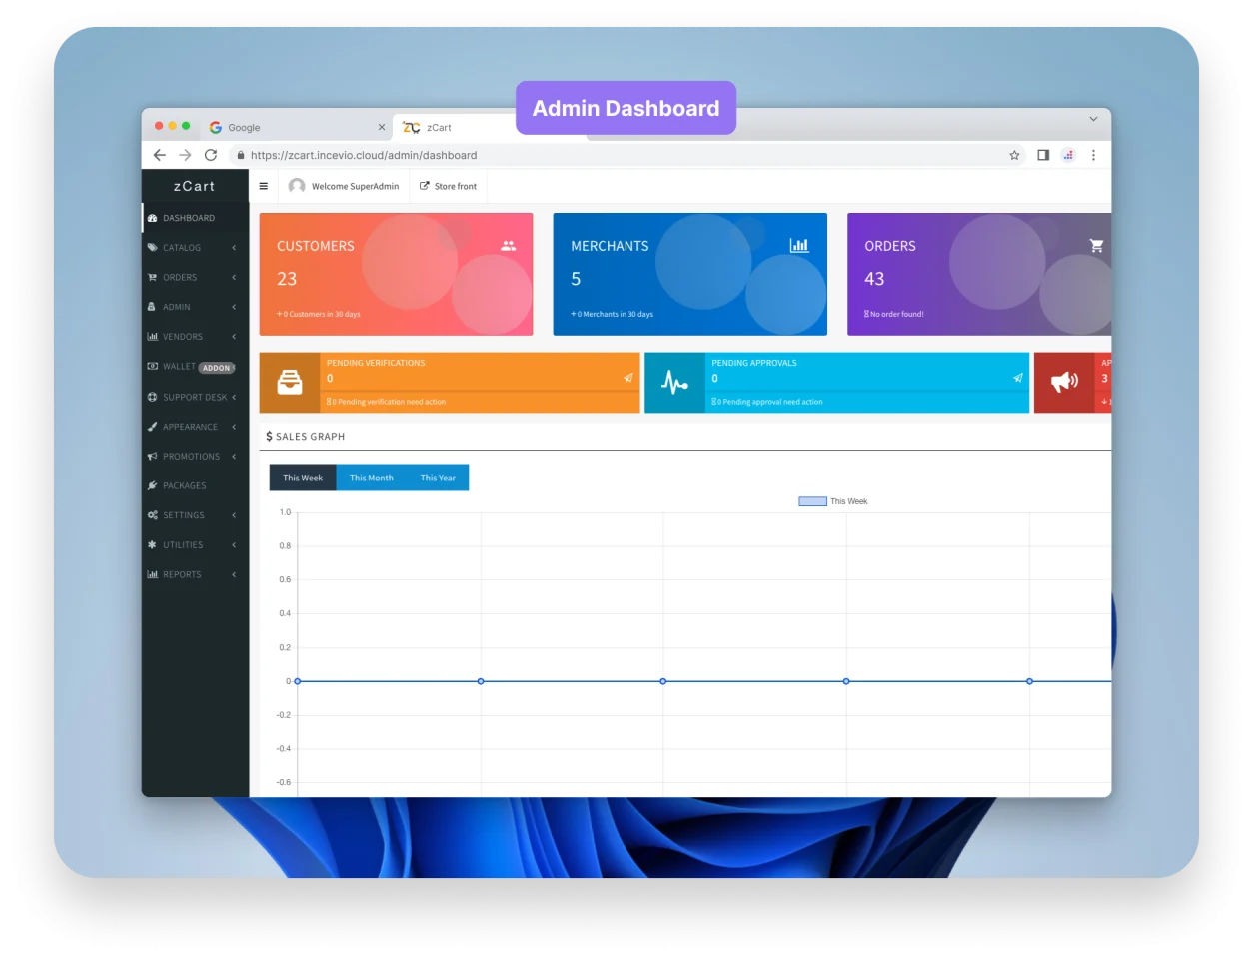Screen dimensions: 1253x959
Task: Select the This Month graph tab
Action: (x=371, y=478)
